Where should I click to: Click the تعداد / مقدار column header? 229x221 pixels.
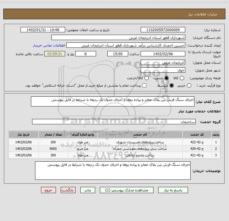click(53, 134)
